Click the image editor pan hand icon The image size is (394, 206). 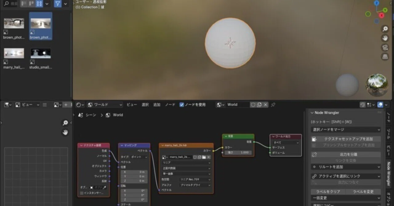coord(65,133)
